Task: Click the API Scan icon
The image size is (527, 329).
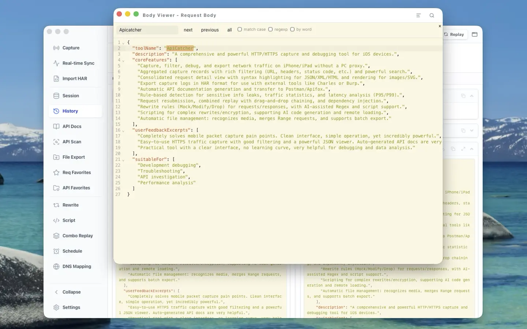Action: 56,142
